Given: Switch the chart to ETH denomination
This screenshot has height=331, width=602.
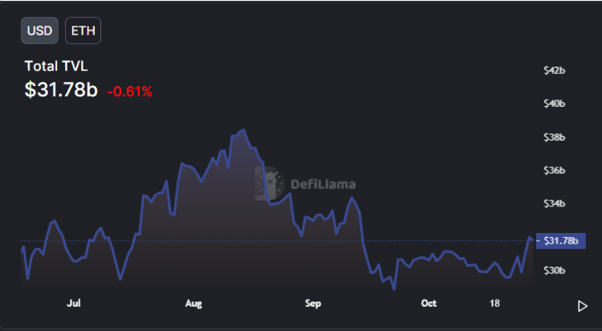Looking at the screenshot, I should [83, 31].
